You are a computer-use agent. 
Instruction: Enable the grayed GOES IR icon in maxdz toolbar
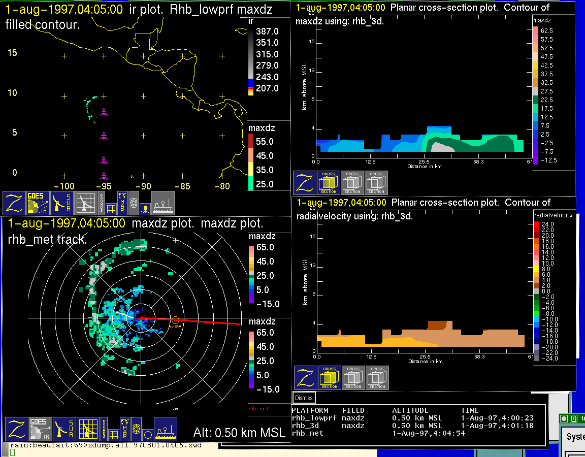tap(41, 429)
